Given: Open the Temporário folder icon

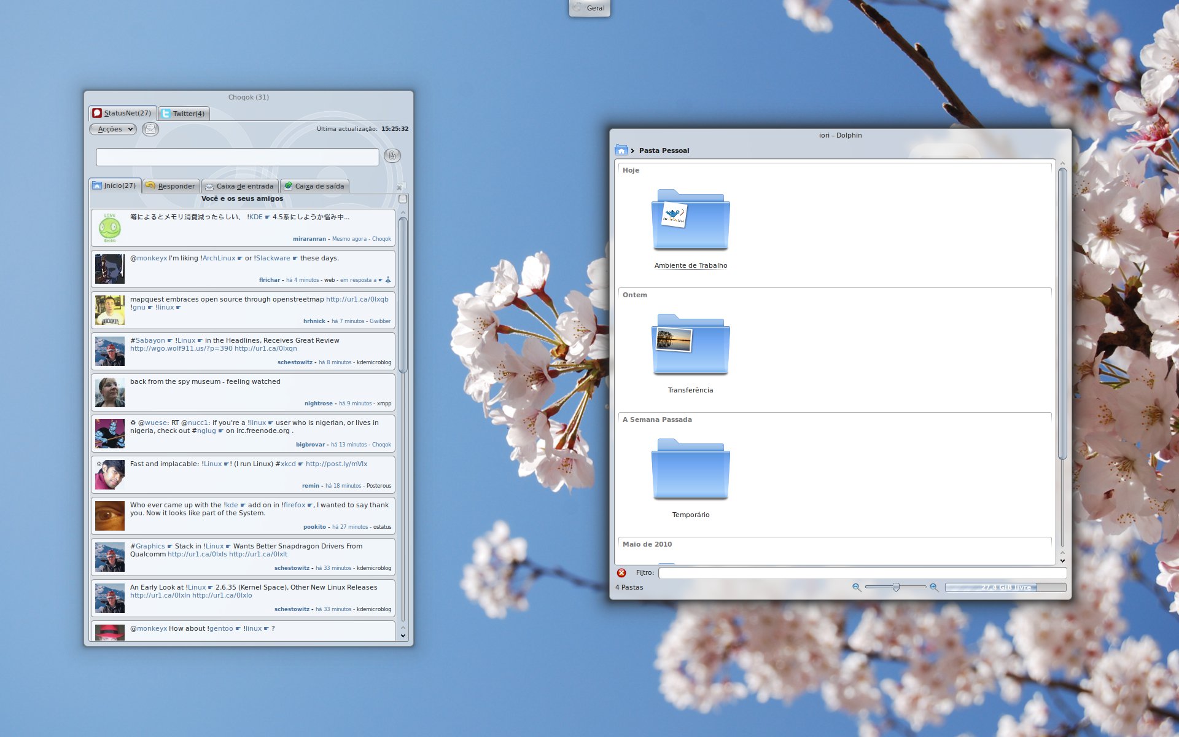Looking at the screenshot, I should pos(691,469).
